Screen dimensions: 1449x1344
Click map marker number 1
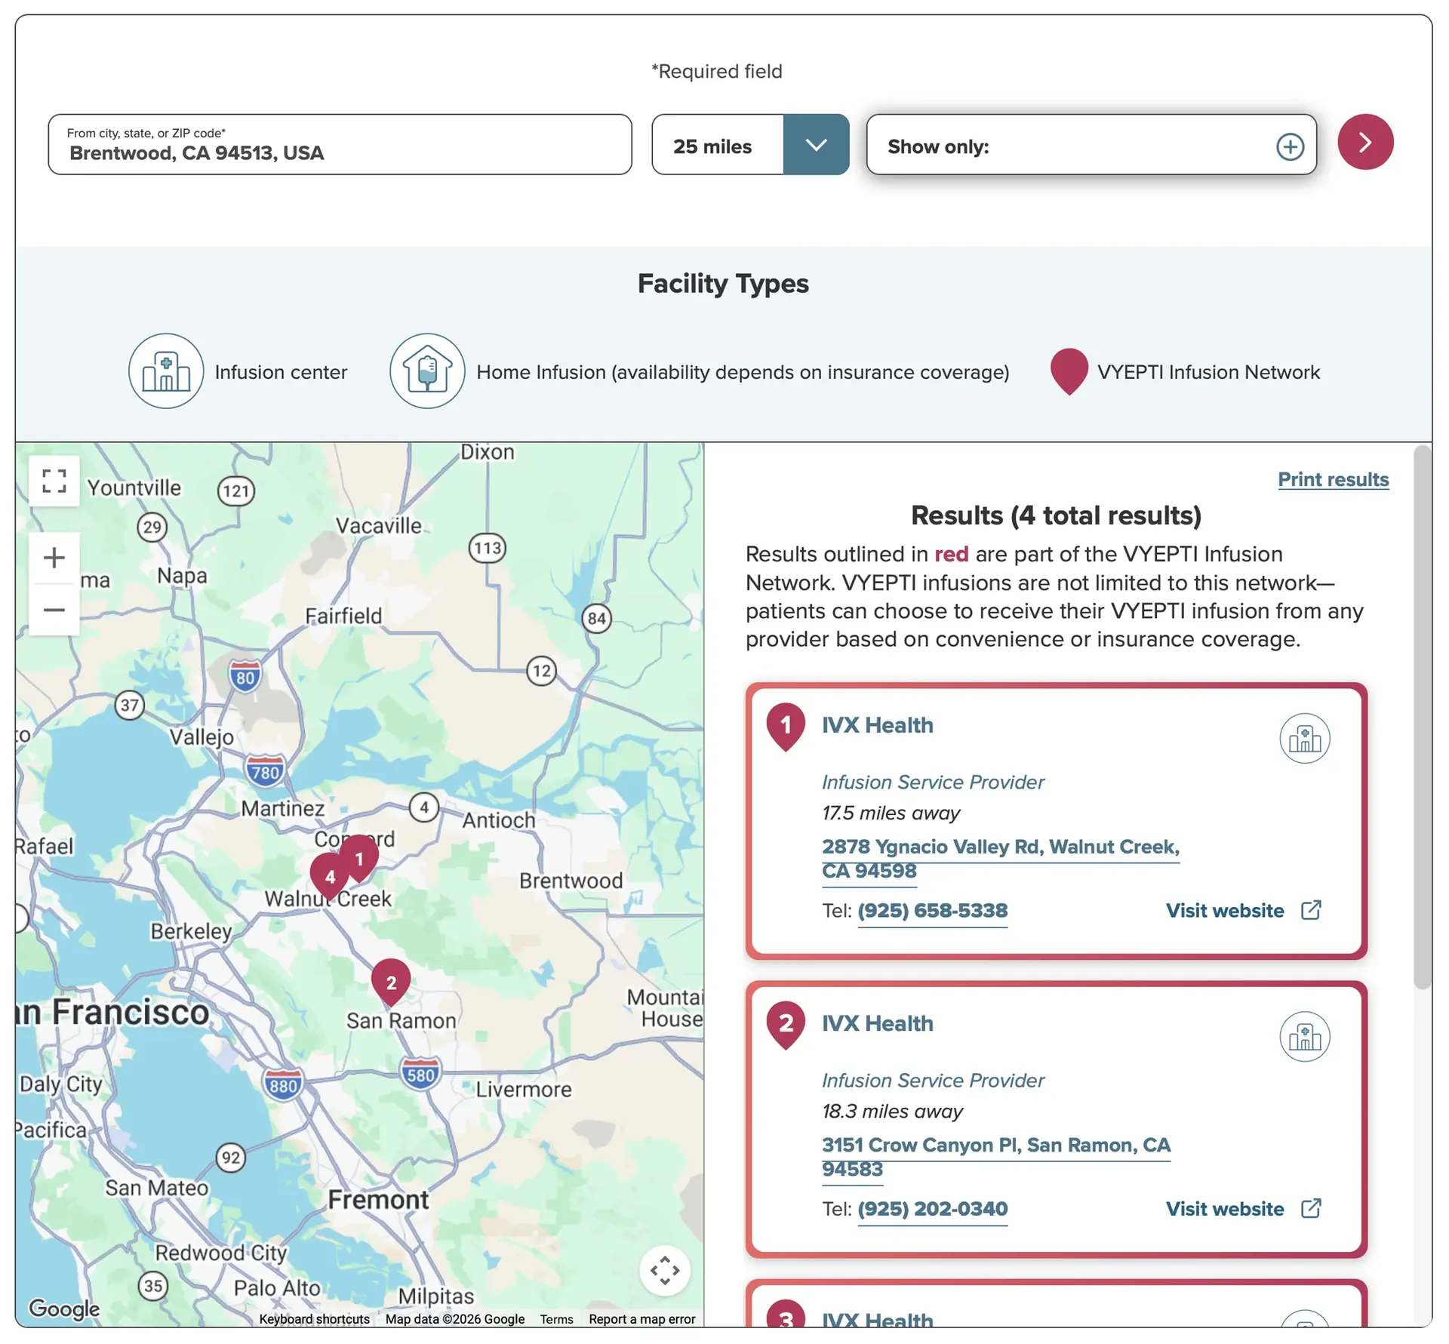click(x=359, y=858)
